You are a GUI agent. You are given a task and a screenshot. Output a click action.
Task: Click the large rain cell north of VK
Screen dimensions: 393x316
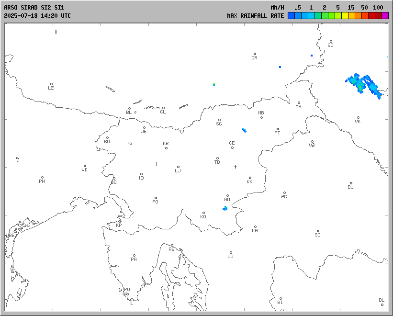coord(362,84)
